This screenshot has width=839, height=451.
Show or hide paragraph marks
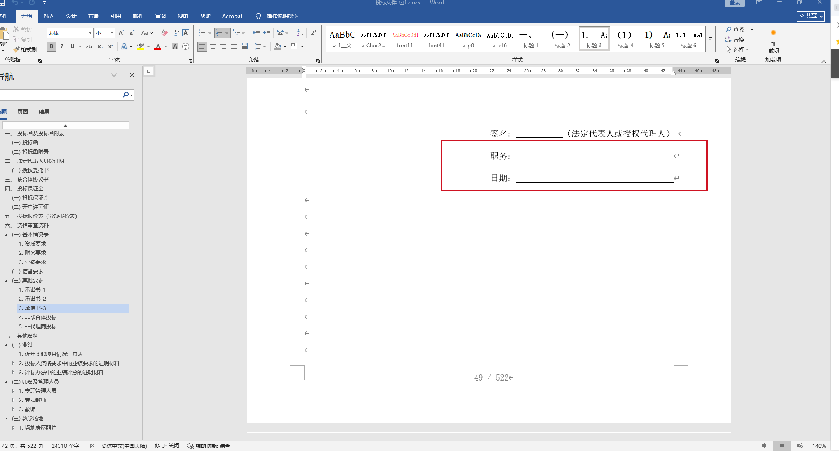click(x=313, y=33)
